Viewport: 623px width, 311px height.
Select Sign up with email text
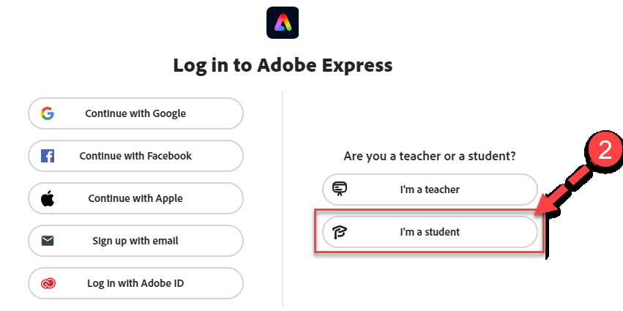tap(135, 241)
